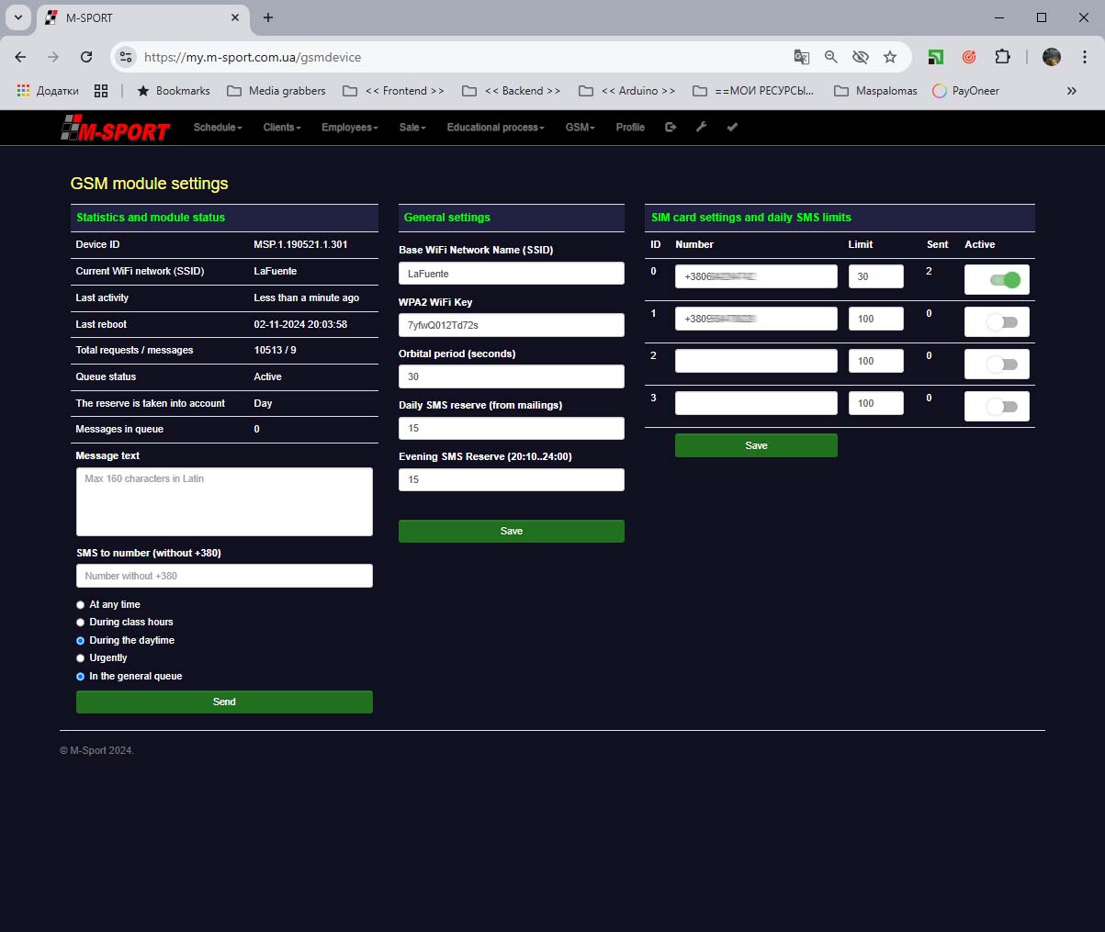Save the SIM card settings
Screen dimensions: 1105x932
(756, 445)
